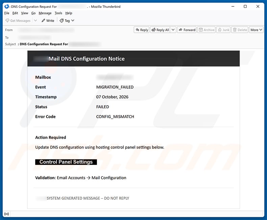Close the Thunderbird window
The width and height of the screenshot is (267, 220).
258,6
